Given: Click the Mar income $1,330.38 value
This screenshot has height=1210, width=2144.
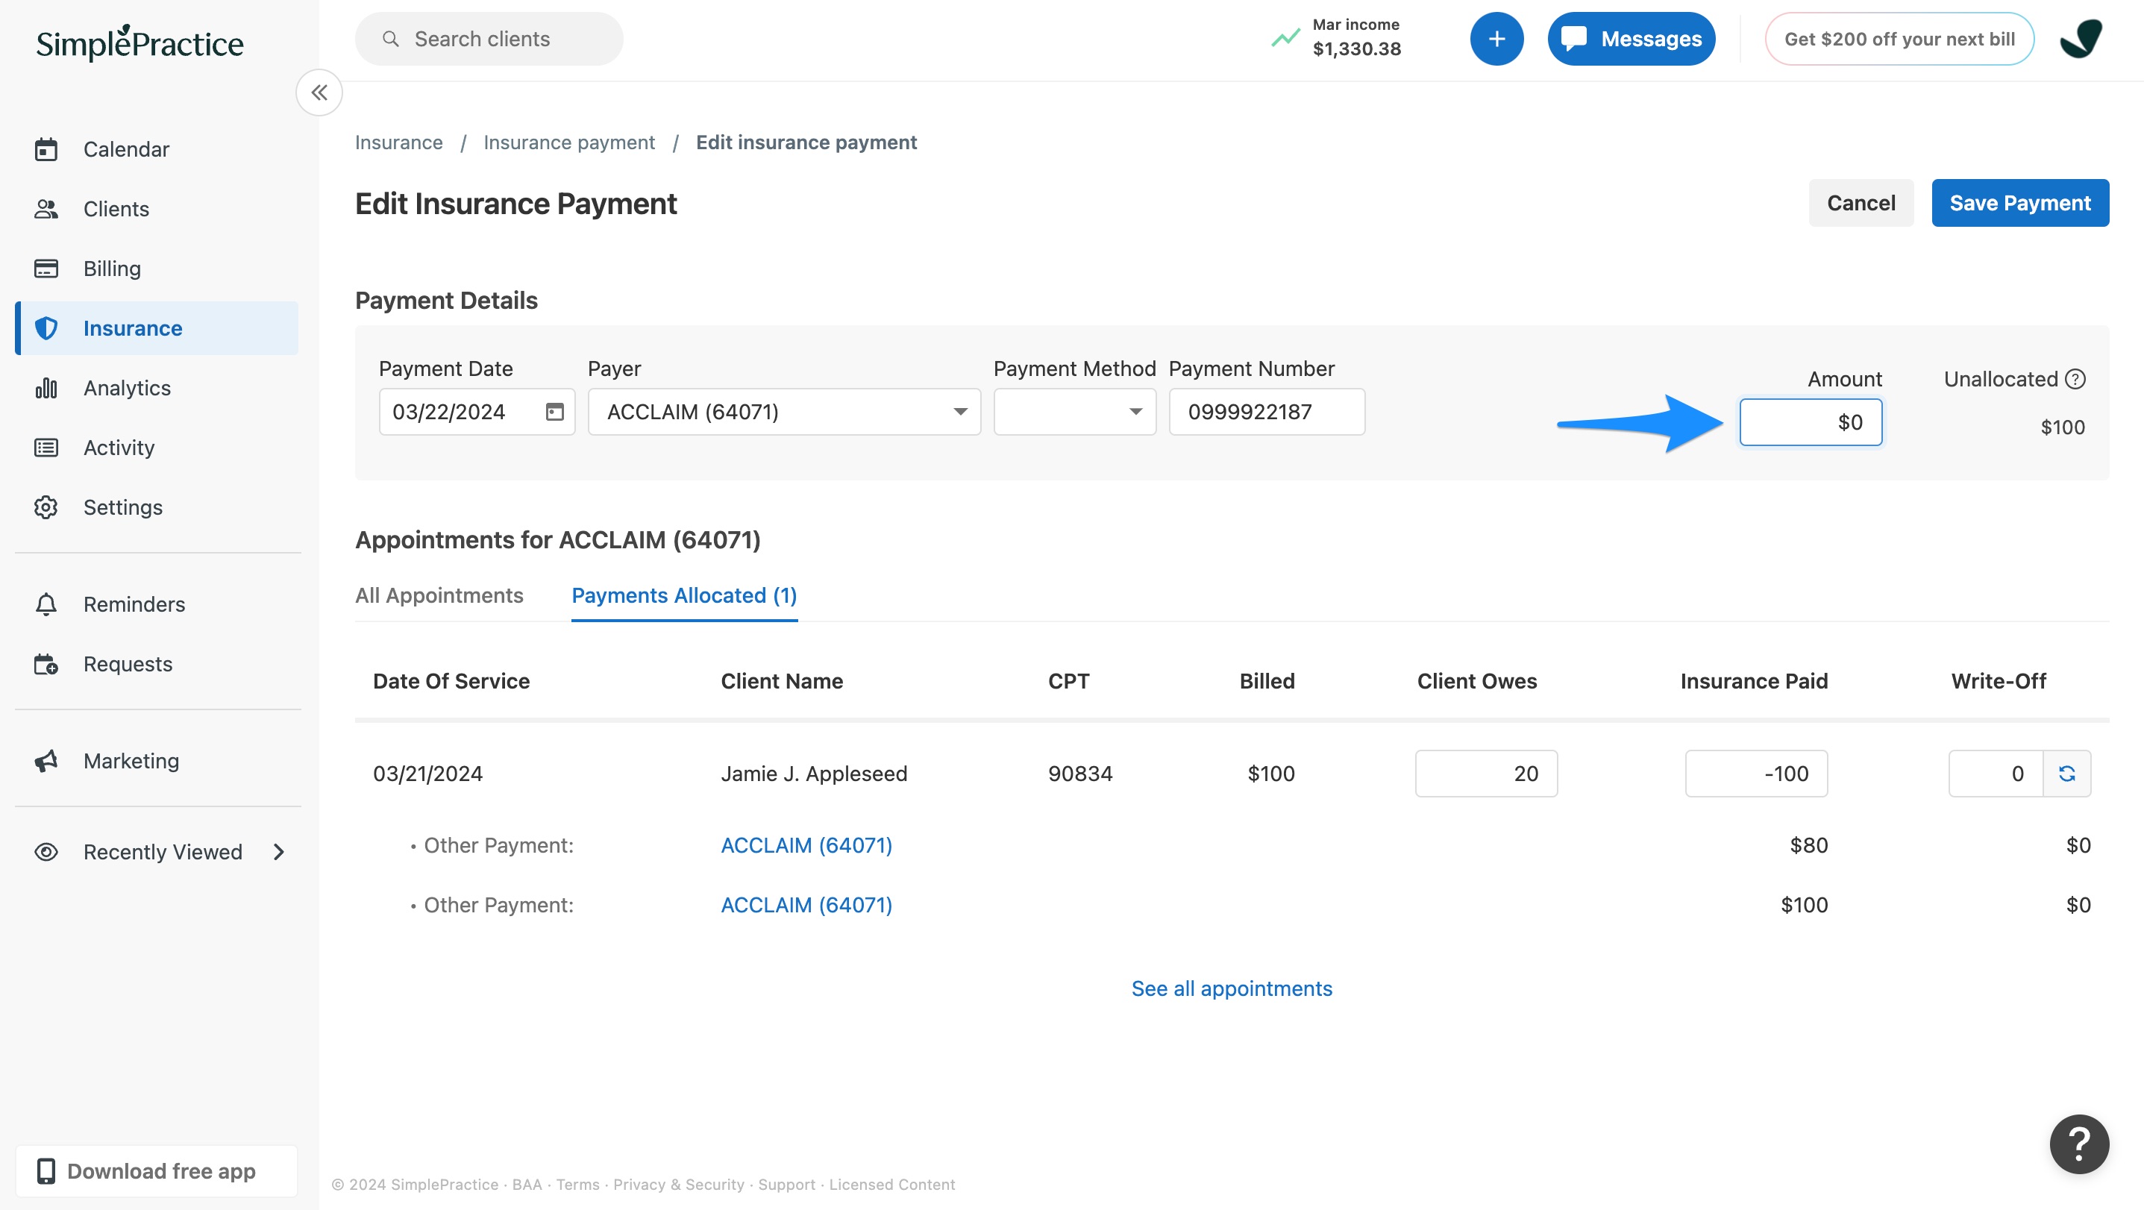Looking at the screenshot, I should point(1357,49).
